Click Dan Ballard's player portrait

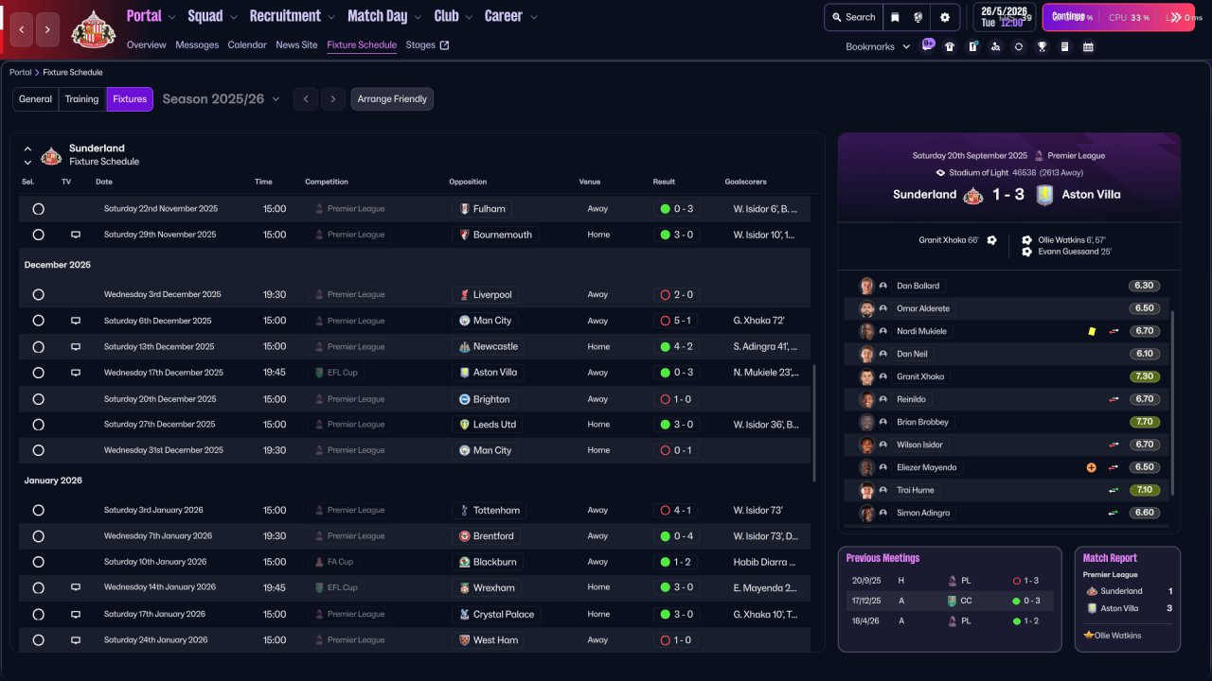click(x=865, y=286)
